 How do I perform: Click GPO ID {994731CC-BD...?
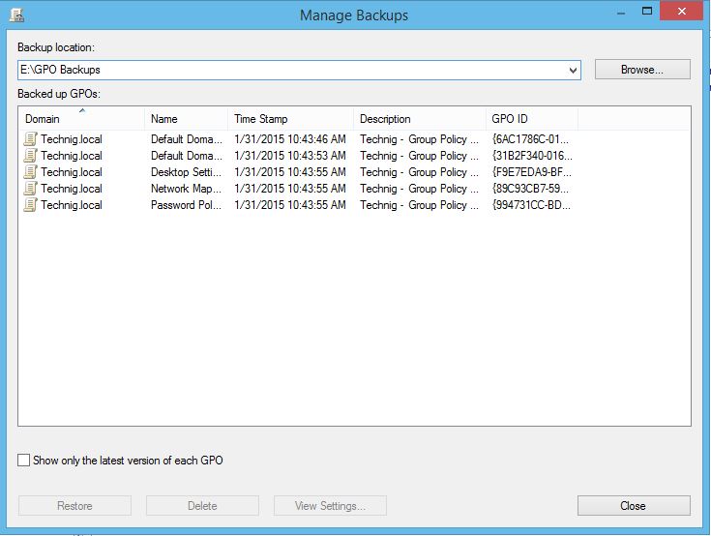pyautogui.click(x=531, y=204)
